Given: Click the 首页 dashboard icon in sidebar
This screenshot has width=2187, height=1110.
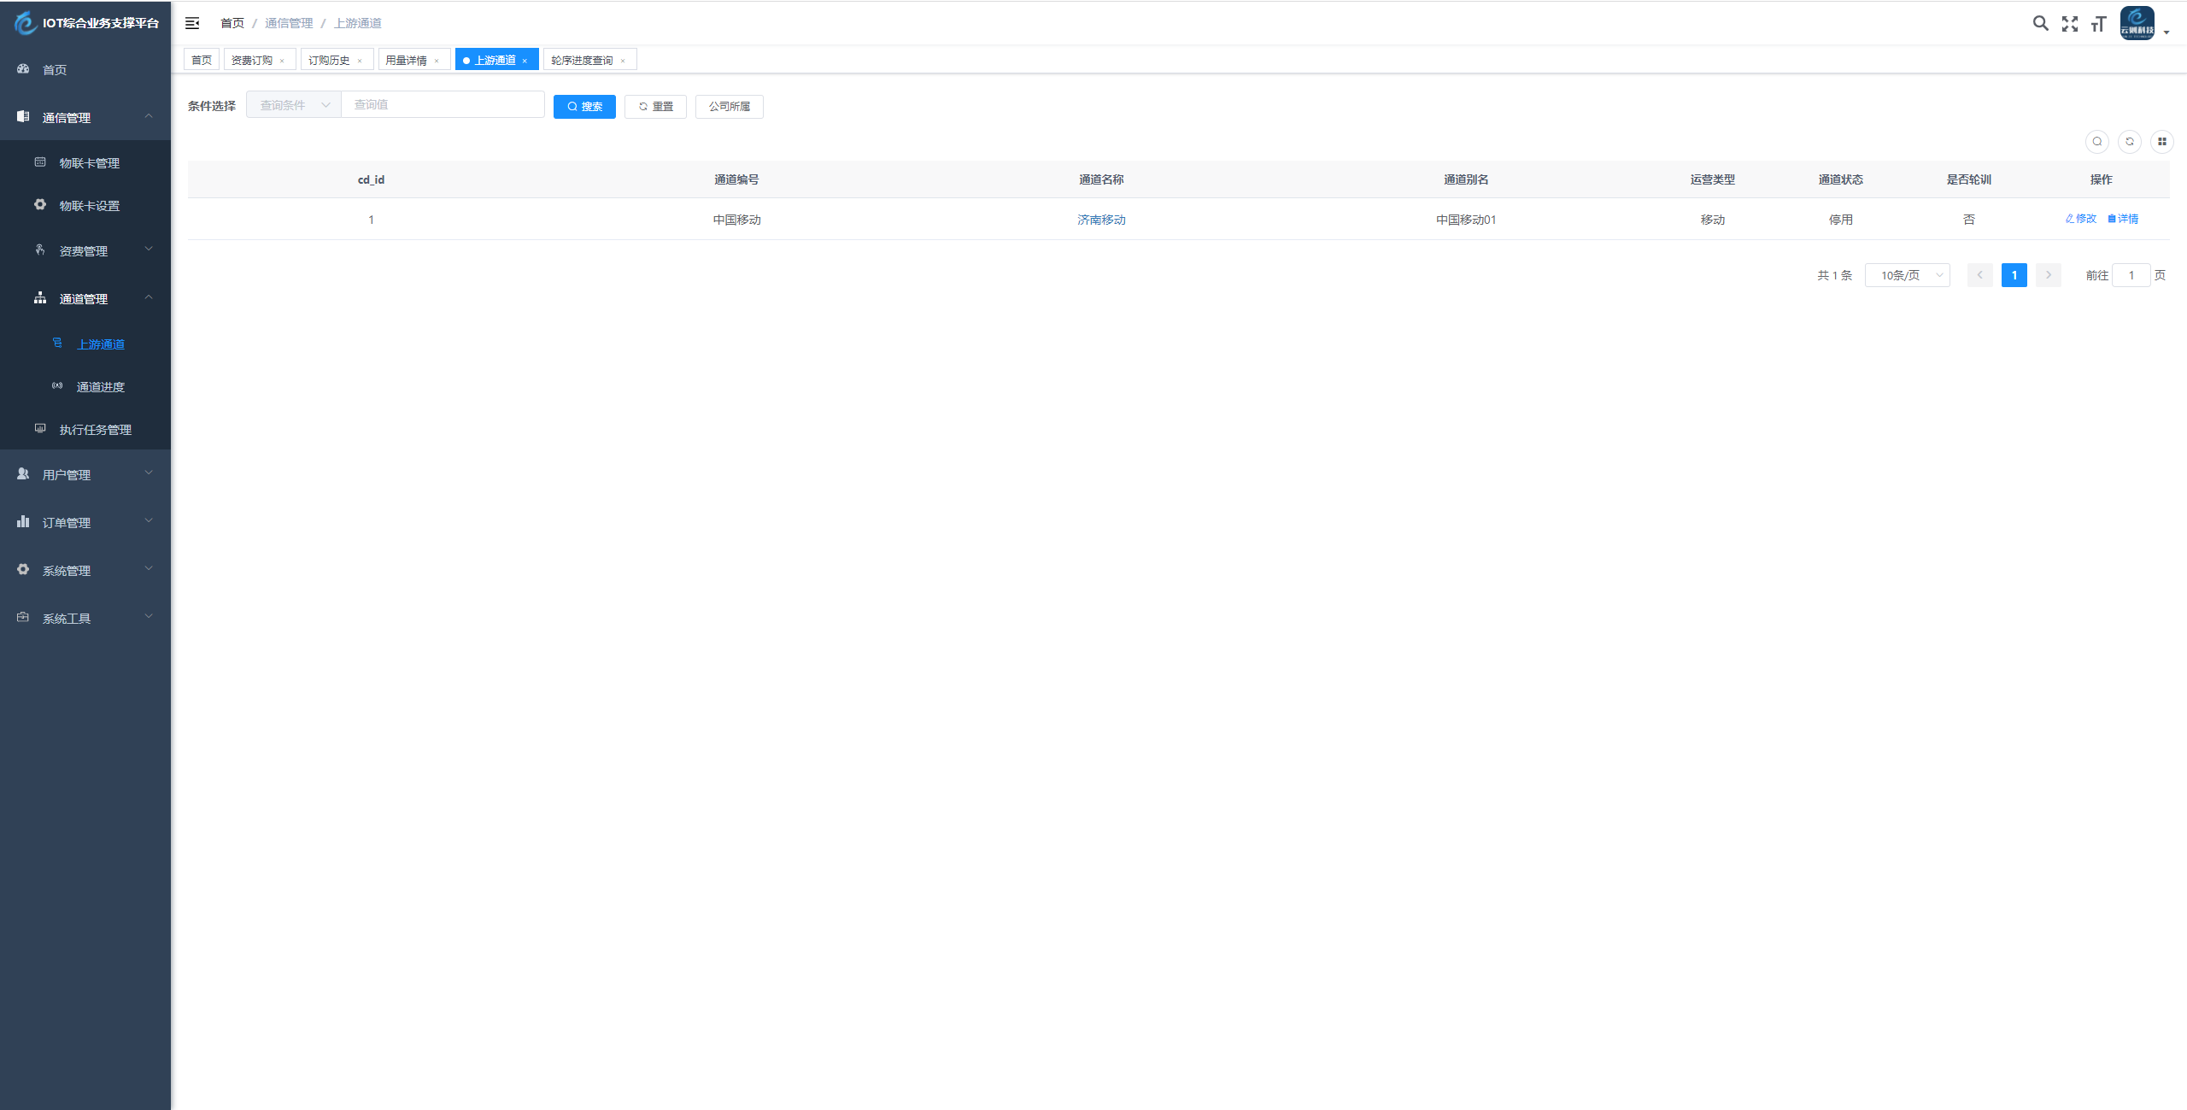Looking at the screenshot, I should (23, 68).
